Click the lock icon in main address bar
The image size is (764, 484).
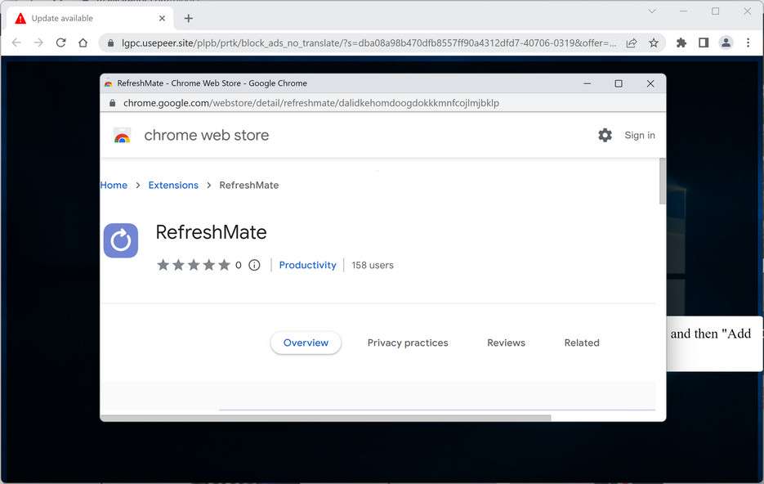tap(110, 43)
